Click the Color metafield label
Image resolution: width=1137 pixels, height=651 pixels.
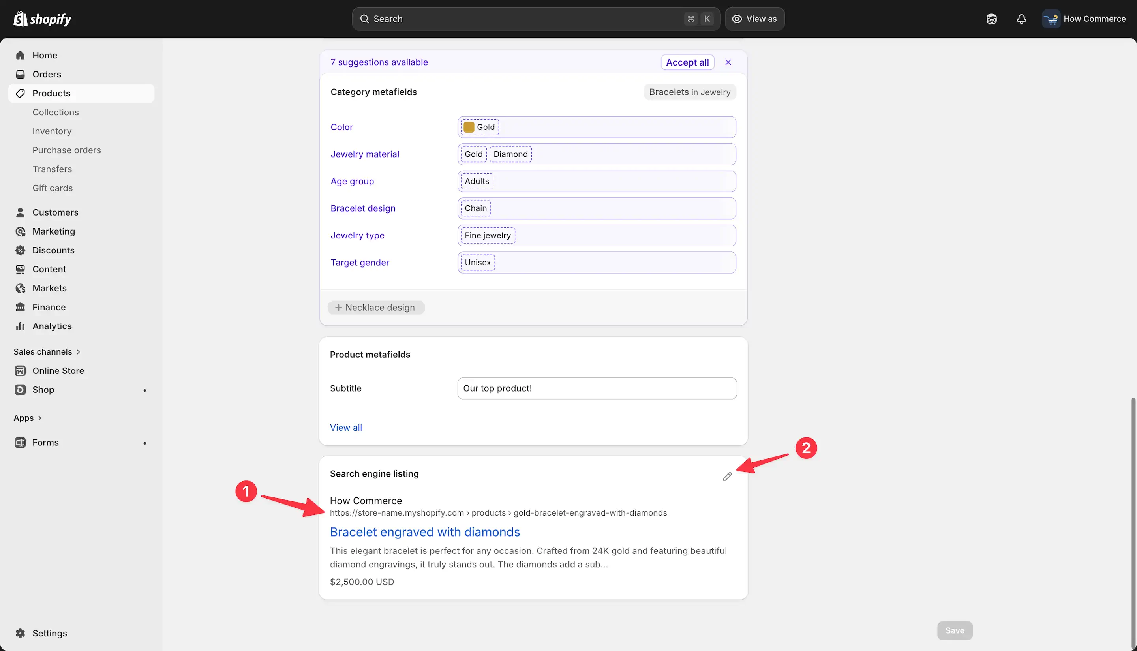(x=341, y=128)
